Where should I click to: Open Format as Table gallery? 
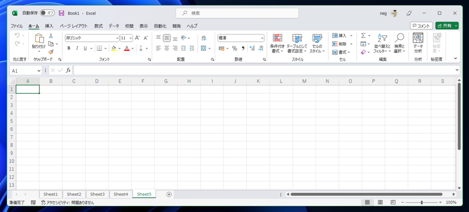[297, 43]
